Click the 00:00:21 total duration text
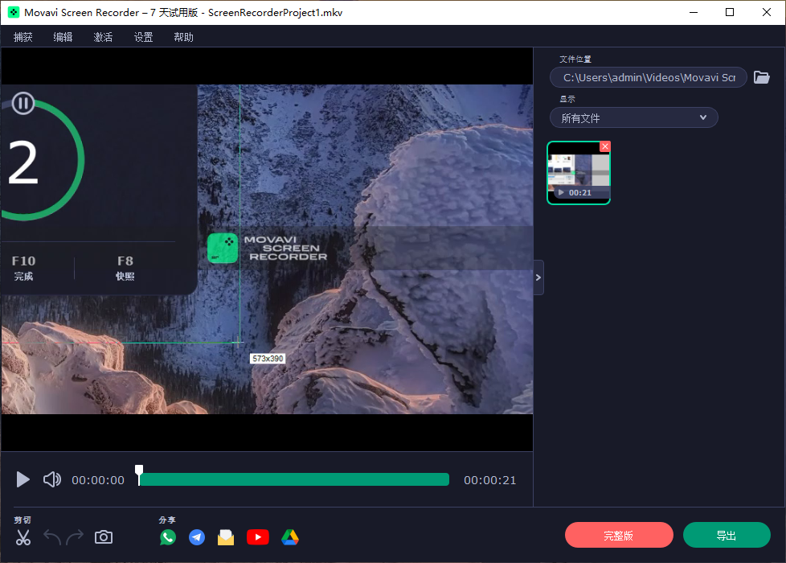This screenshot has height=563, width=786. (489, 480)
